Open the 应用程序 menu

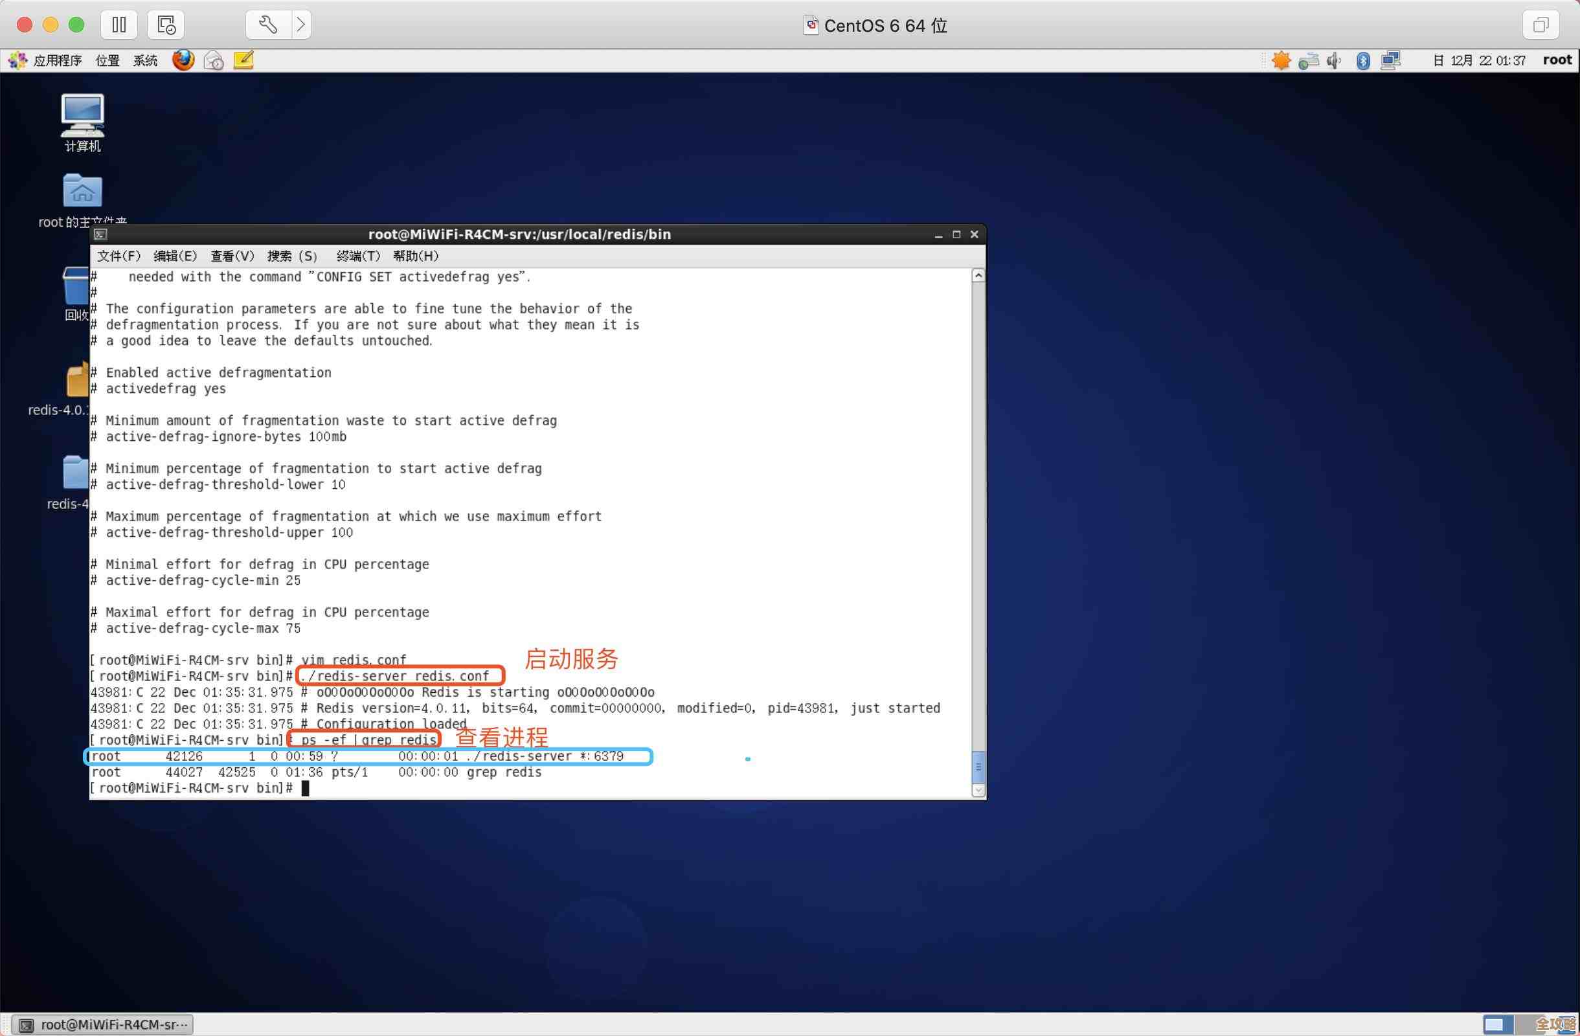56,61
